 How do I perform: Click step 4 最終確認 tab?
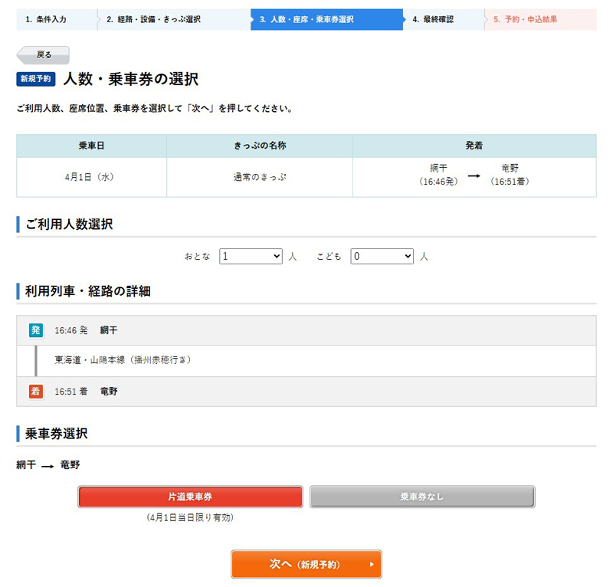click(443, 19)
